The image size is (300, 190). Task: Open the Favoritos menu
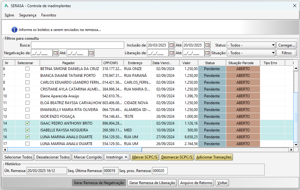pos(49,15)
